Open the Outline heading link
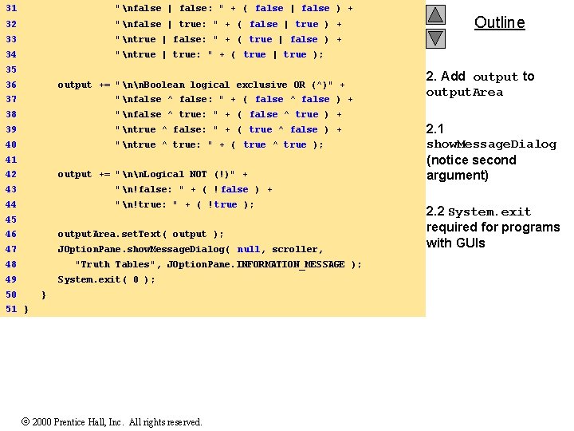574x431 pixels. click(500, 22)
